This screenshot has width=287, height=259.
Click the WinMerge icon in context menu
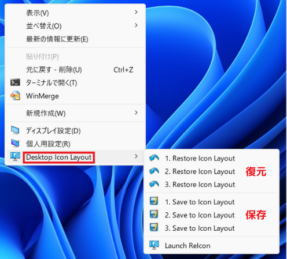pos(15,96)
